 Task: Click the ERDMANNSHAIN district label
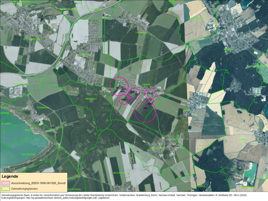tap(197, 18)
